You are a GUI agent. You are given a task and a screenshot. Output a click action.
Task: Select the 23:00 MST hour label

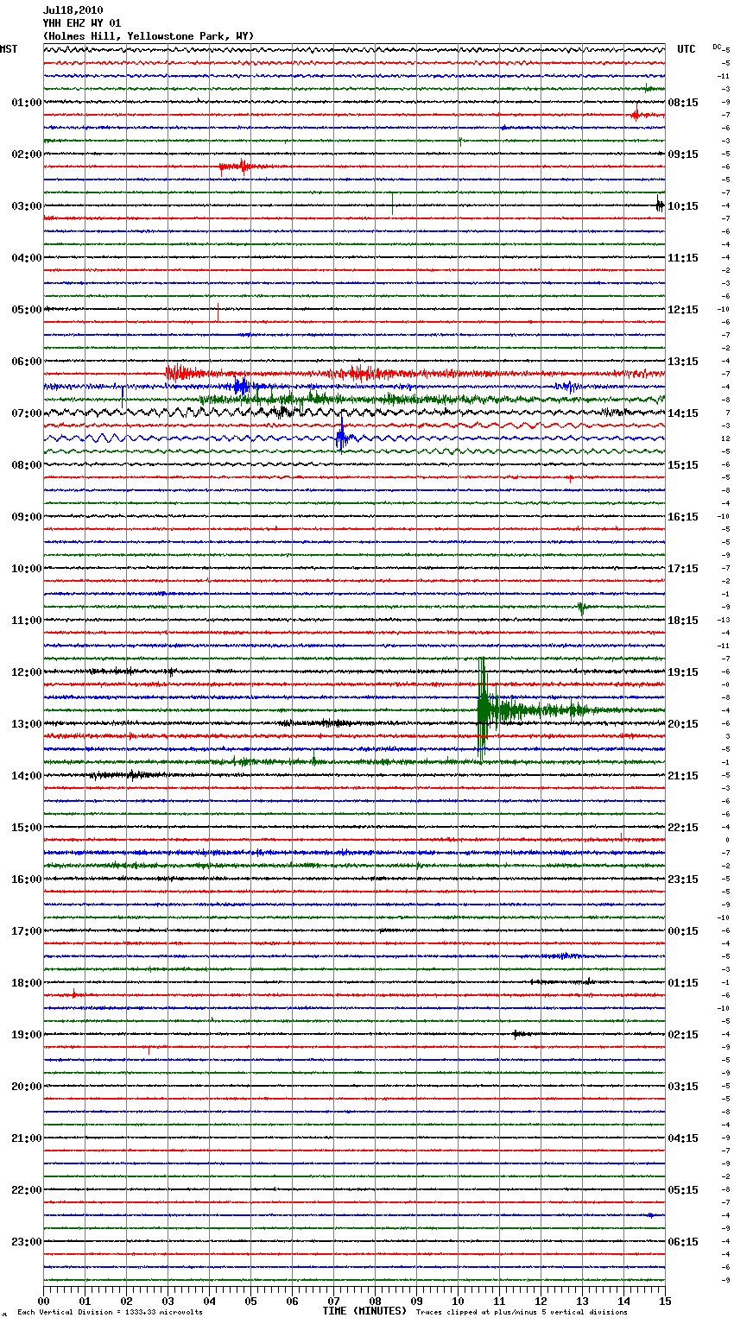27,1242
